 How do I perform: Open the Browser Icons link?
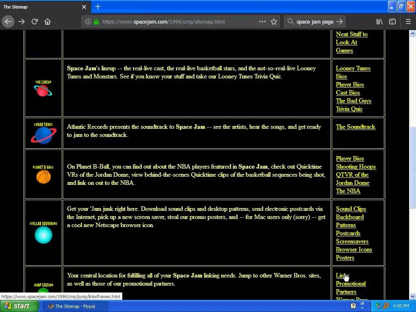point(354,250)
